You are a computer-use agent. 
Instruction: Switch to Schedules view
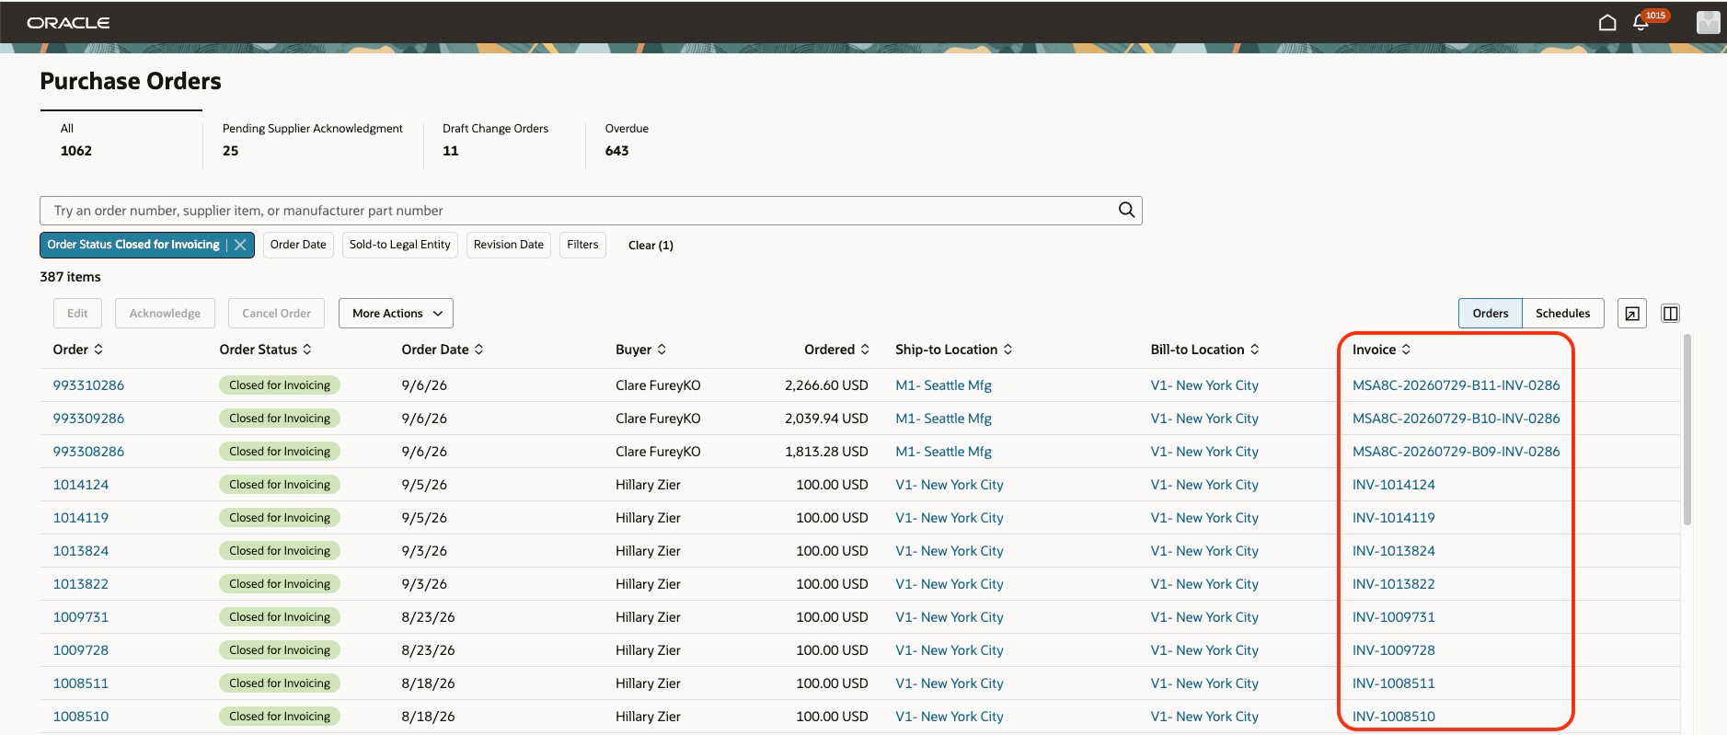tap(1562, 314)
